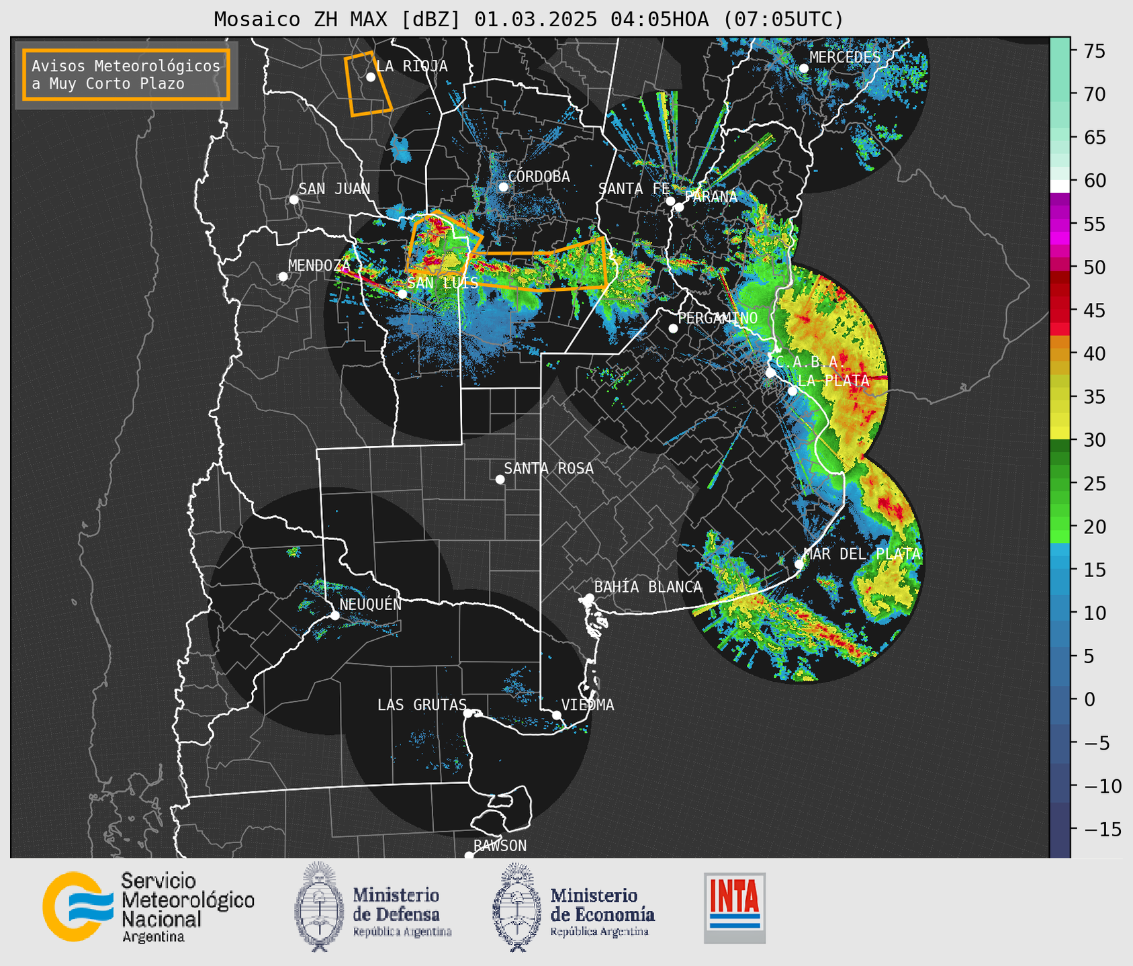Click the 'BAHÍA BLANCA' city label
Screen dimensions: 1133x966
(648, 588)
